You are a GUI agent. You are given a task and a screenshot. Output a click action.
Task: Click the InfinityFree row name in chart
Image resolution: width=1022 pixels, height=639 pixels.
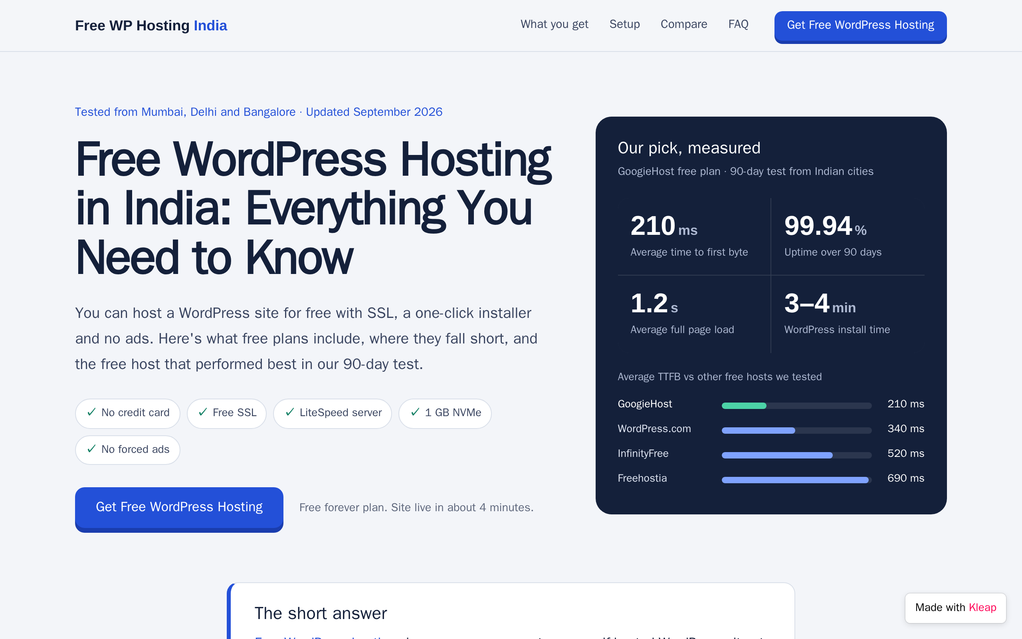(x=643, y=453)
